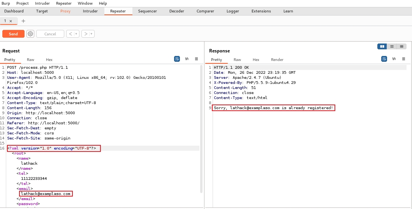Select Request Hex view tab
Image resolution: width=412 pixels, height=209 pixels.
coord(49,60)
